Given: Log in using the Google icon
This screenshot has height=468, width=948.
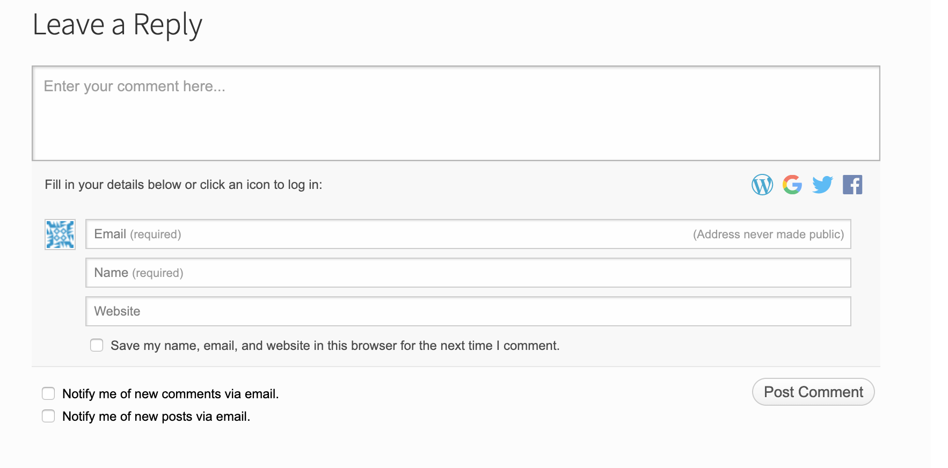Looking at the screenshot, I should coord(792,185).
